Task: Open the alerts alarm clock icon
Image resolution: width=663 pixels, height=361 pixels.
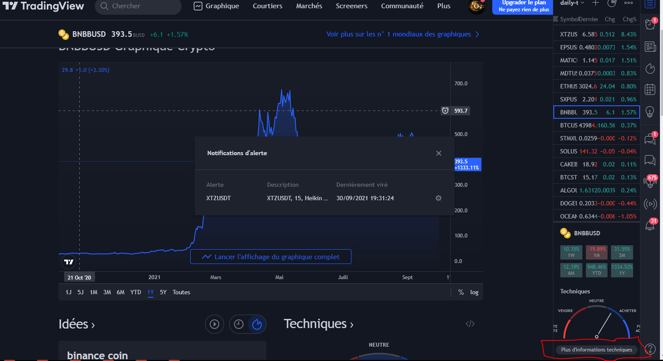Action: coord(650,24)
